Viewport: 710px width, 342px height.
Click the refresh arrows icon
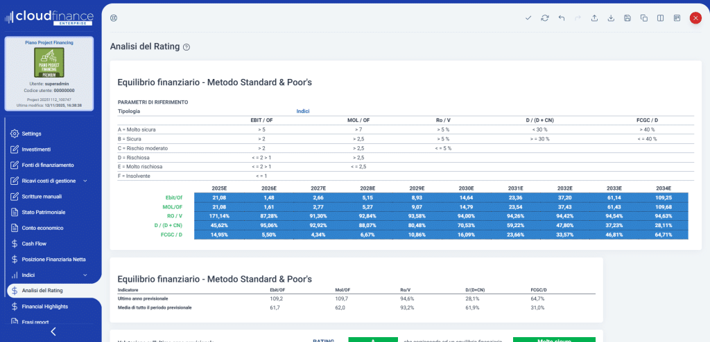tap(545, 18)
